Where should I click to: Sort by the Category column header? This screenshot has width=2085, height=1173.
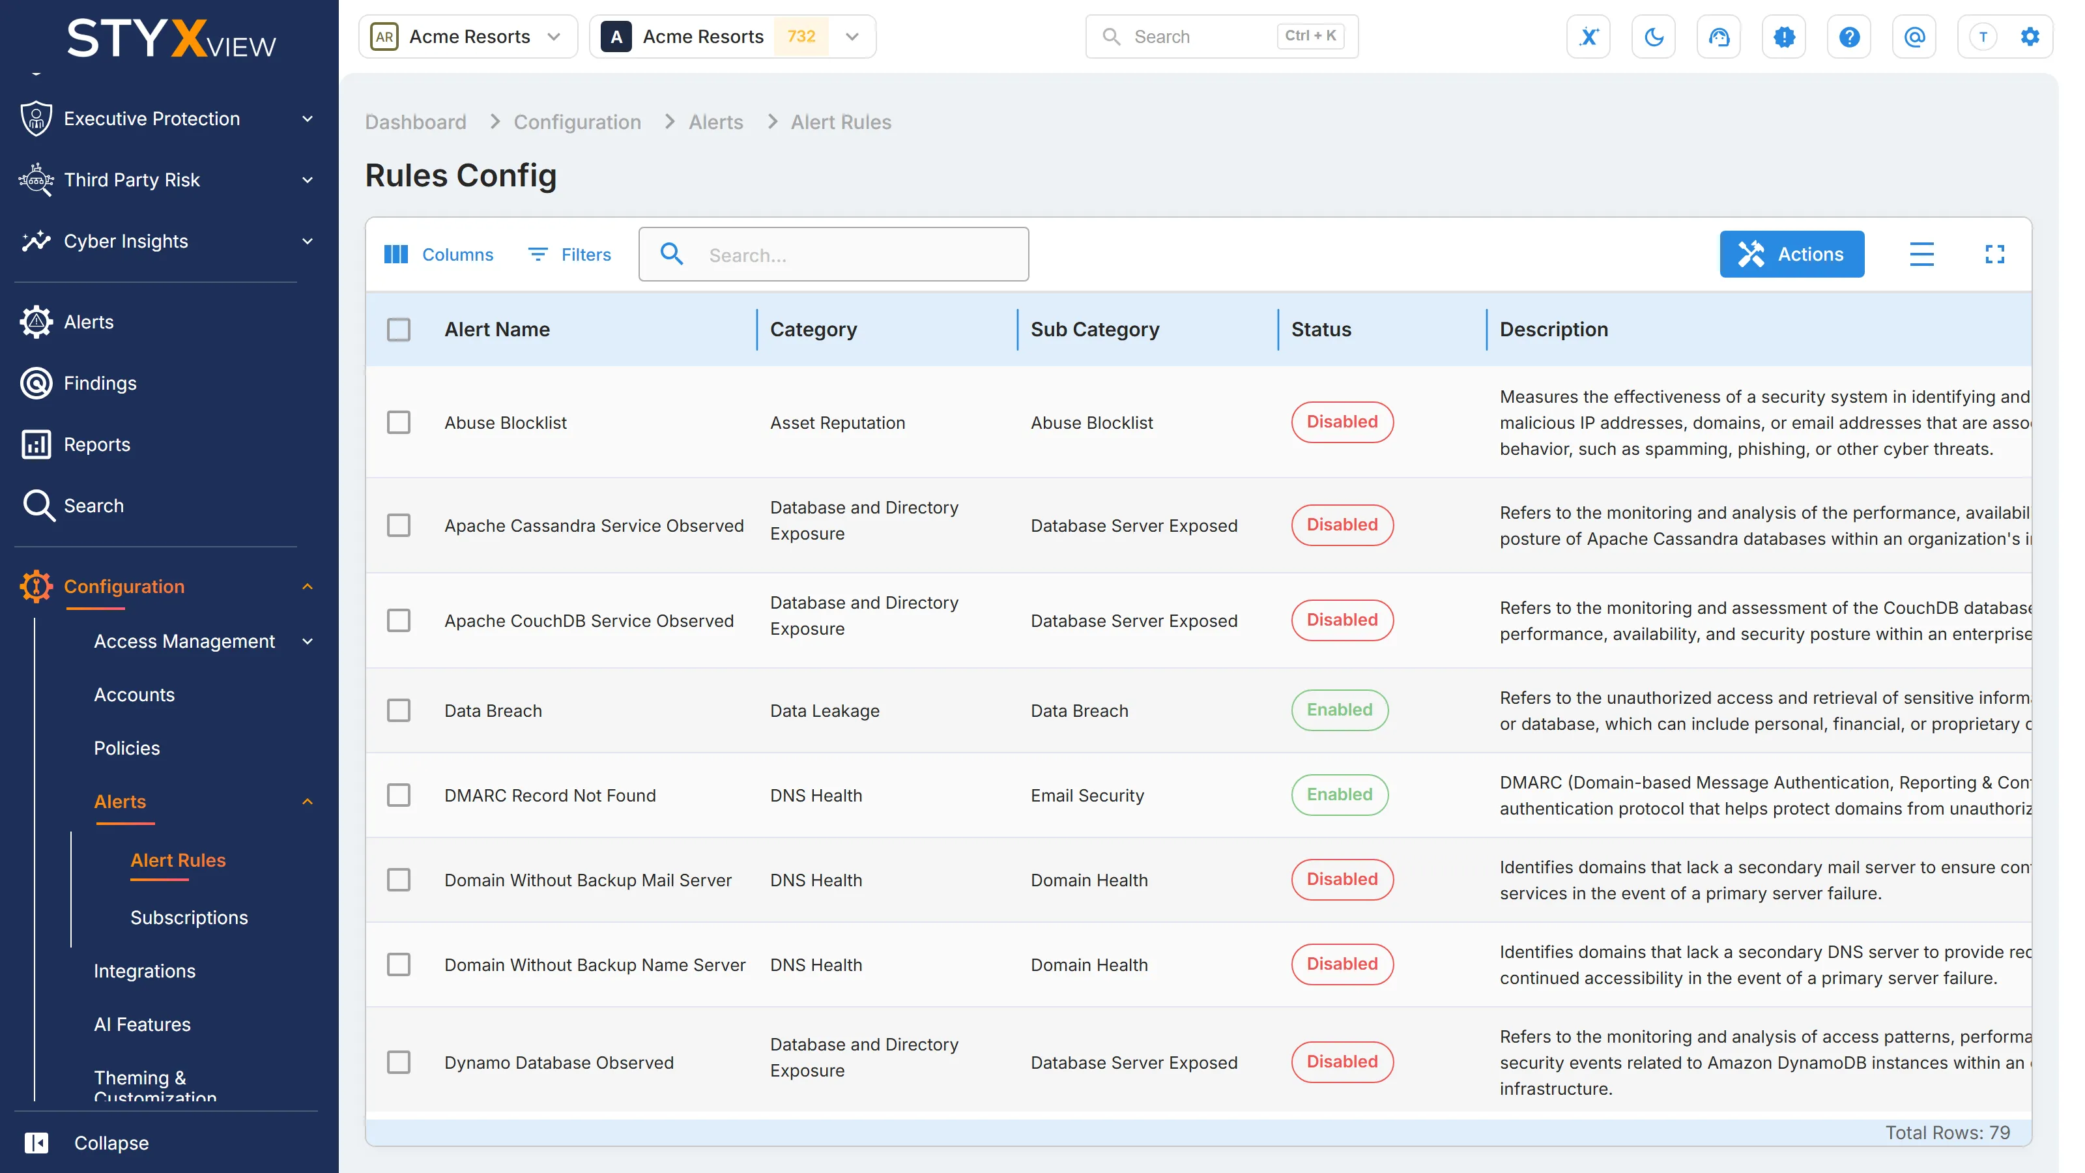click(x=813, y=330)
